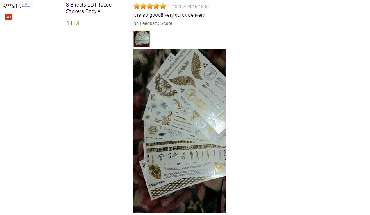Click the gold square-chain bracelet strip in the photo
The image size is (370, 215).
pos(185,148)
